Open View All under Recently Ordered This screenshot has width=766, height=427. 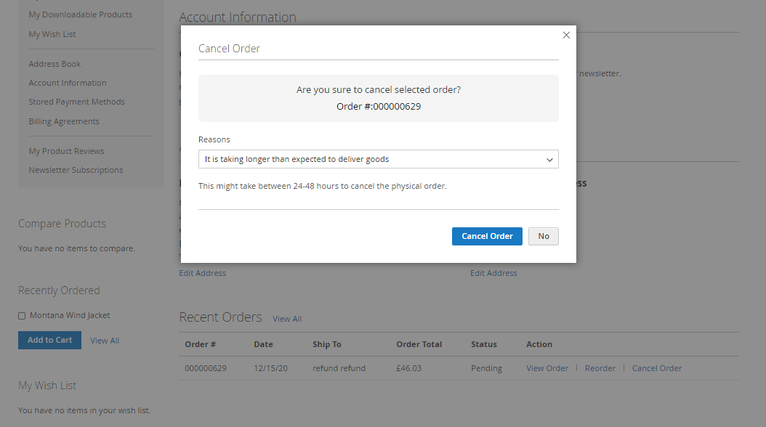pyautogui.click(x=105, y=341)
